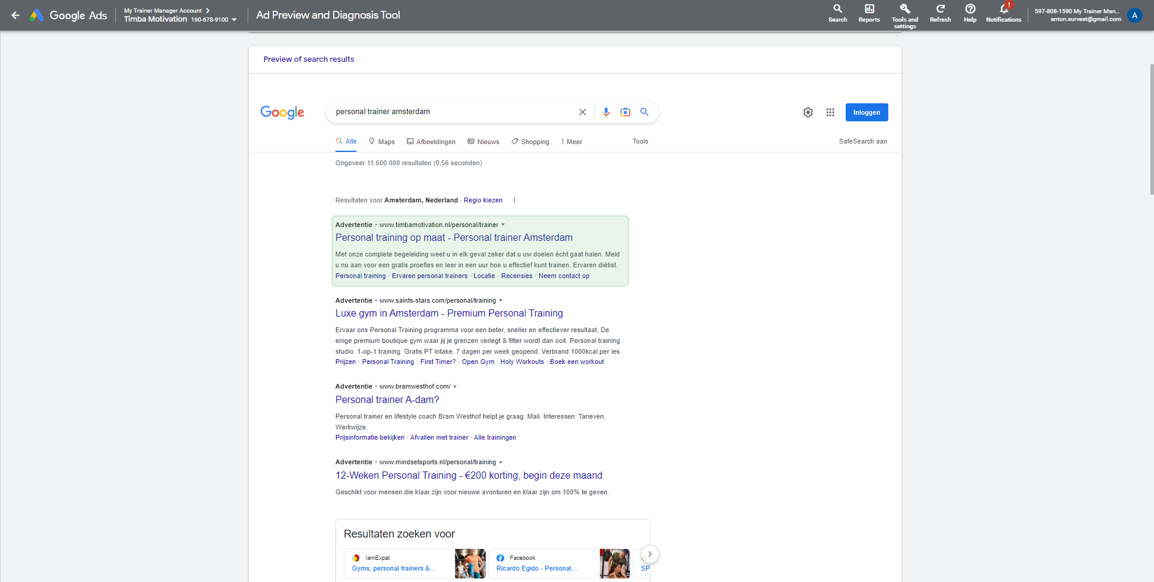Click Prijsinformatie bekijken sitelink
The height and width of the screenshot is (582, 1154).
pos(370,438)
